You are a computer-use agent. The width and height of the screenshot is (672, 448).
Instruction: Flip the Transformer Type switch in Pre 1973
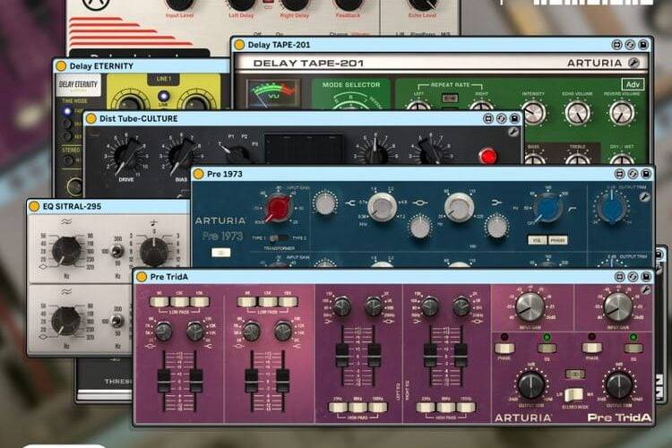click(x=279, y=238)
